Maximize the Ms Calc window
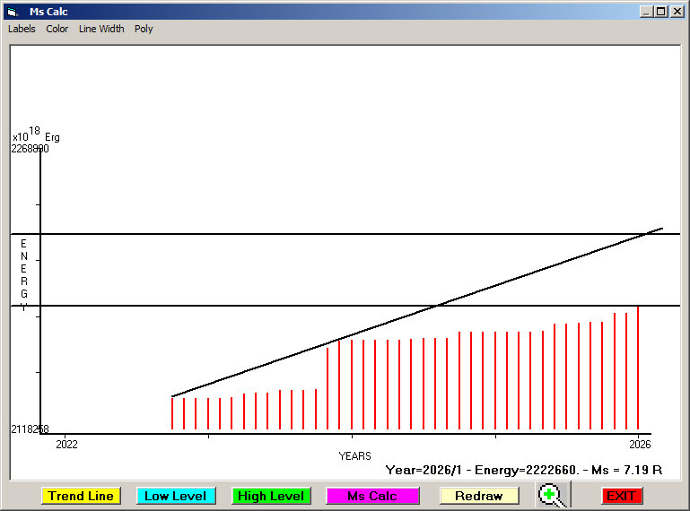 (661, 12)
